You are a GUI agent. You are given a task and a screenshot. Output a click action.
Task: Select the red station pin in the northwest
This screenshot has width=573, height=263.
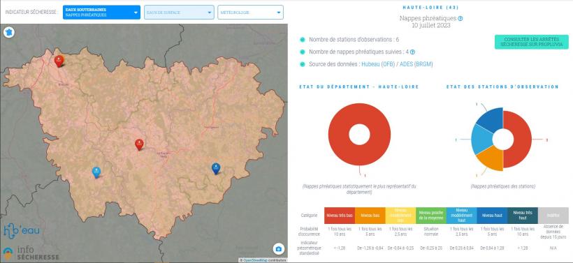point(59,61)
